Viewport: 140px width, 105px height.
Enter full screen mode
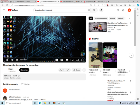click(82, 60)
